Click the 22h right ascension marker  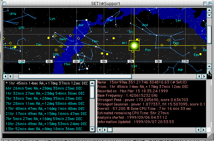(185, 61)
